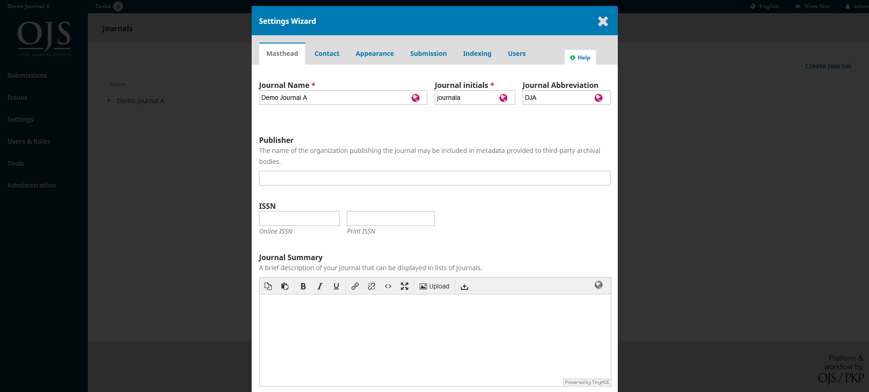The width and height of the screenshot is (869, 392).
Task: Open the Indexing tab
Action: 477,54
